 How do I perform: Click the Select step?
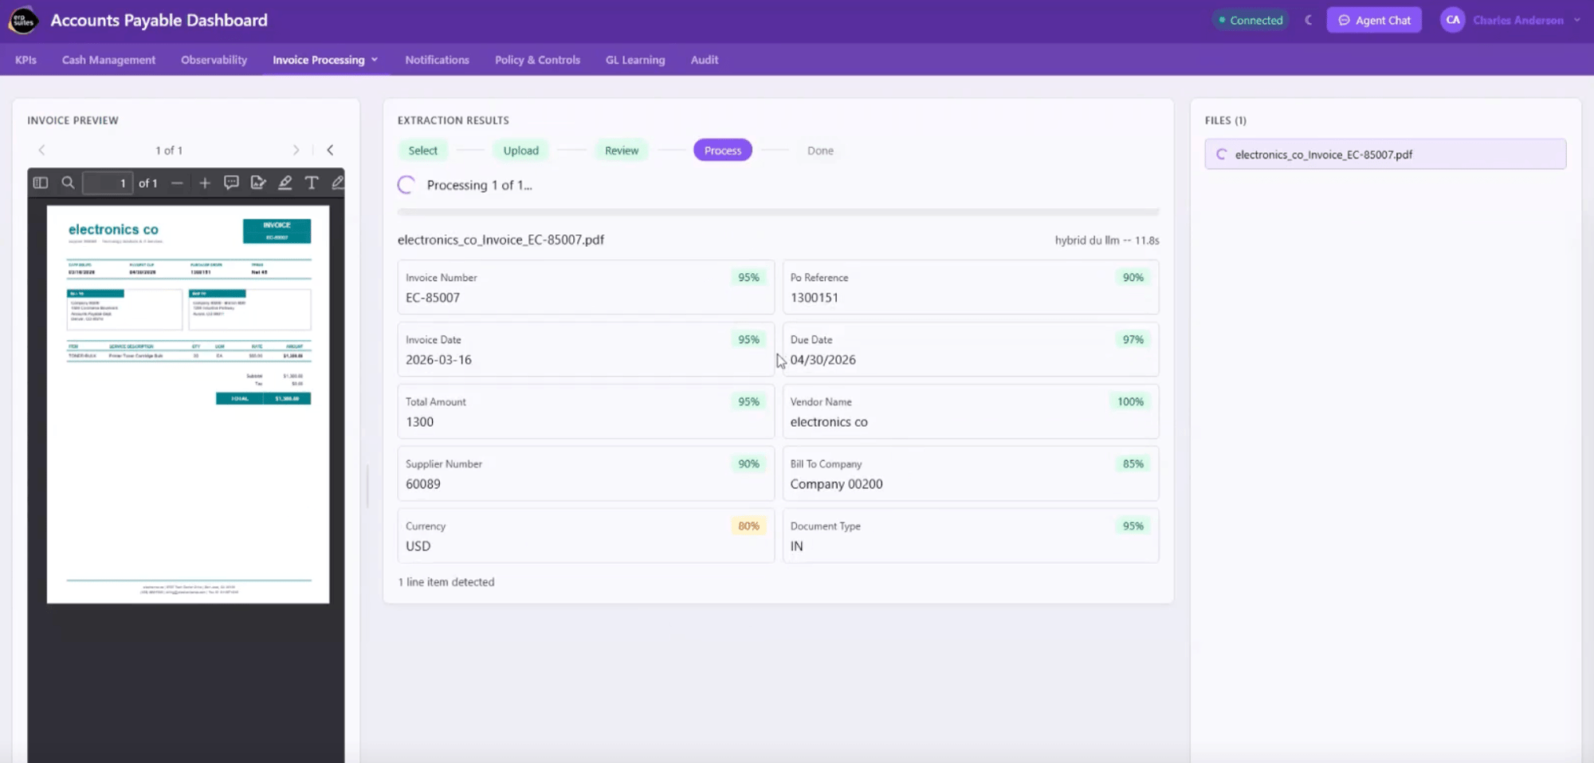(x=422, y=151)
